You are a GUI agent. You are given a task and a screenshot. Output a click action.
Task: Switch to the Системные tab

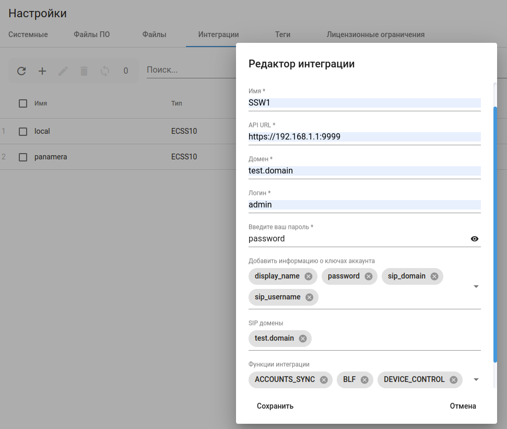[28, 34]
